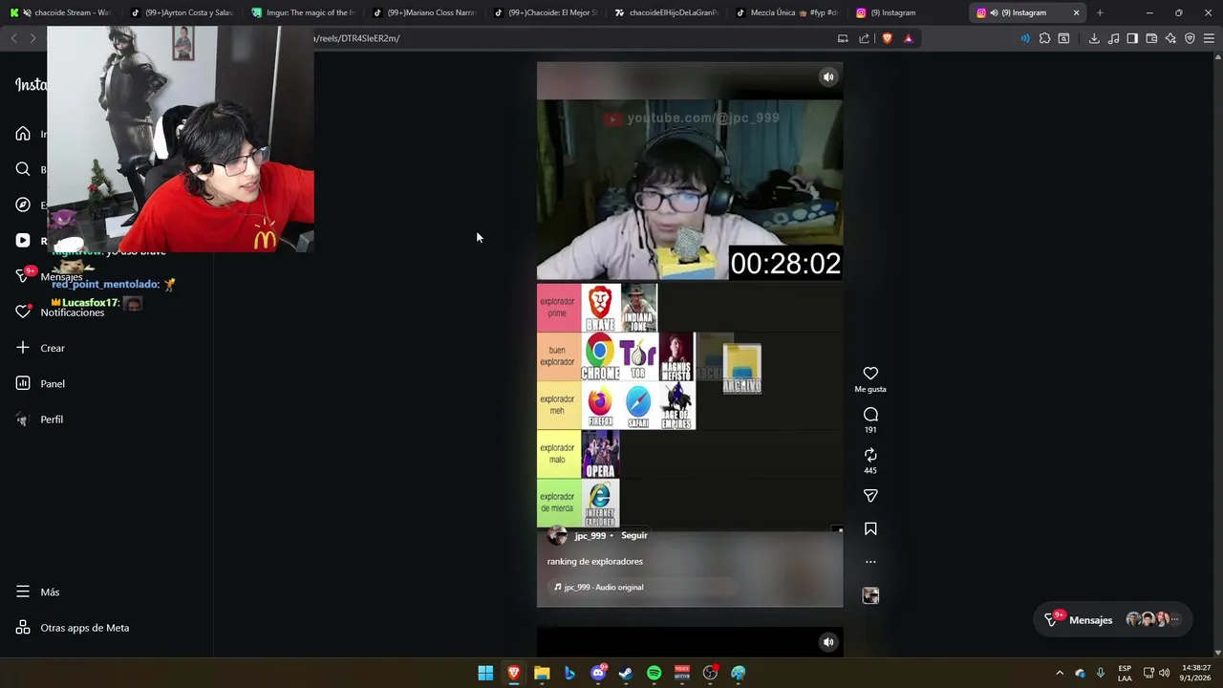Open jpc_999 profile picture on the reel
This screenshot has width=1223, height=688.
(x=557, y=535)
